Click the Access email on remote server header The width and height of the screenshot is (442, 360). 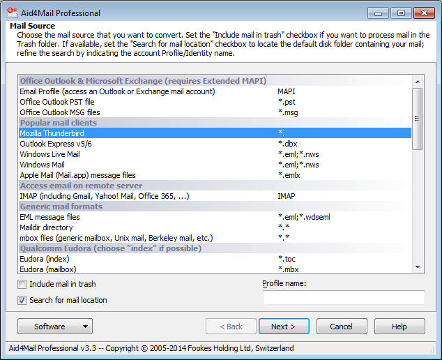[x=215, y=186]
